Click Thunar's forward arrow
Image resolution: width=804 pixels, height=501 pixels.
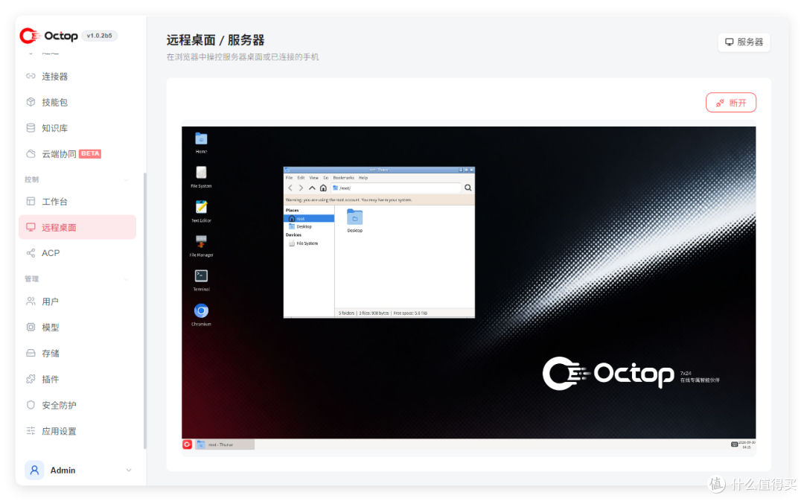point(301,188)
